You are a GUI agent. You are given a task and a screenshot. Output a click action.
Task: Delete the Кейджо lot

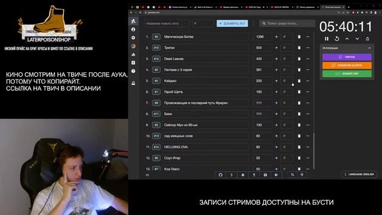(299, 81)
